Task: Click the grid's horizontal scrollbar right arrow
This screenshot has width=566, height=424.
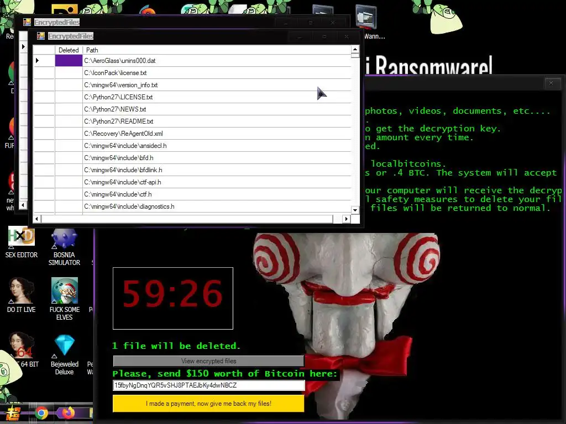Action: tap(346, 219)
